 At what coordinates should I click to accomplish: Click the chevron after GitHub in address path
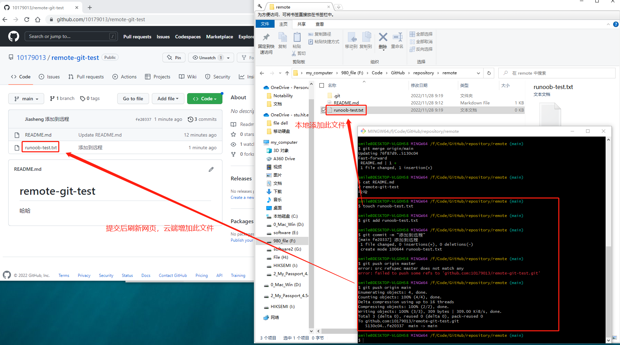coord(409,73)
